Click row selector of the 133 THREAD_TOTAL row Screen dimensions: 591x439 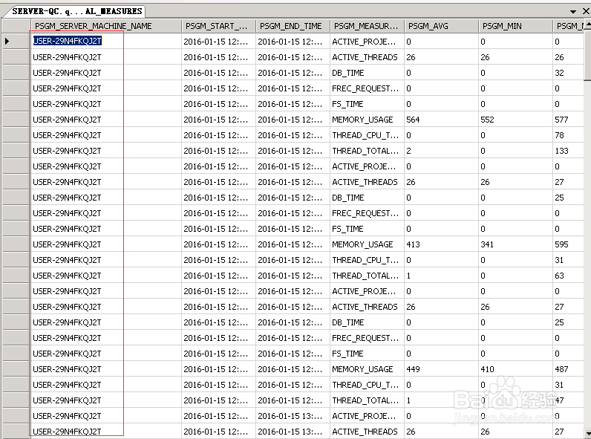tap(16, 151)
